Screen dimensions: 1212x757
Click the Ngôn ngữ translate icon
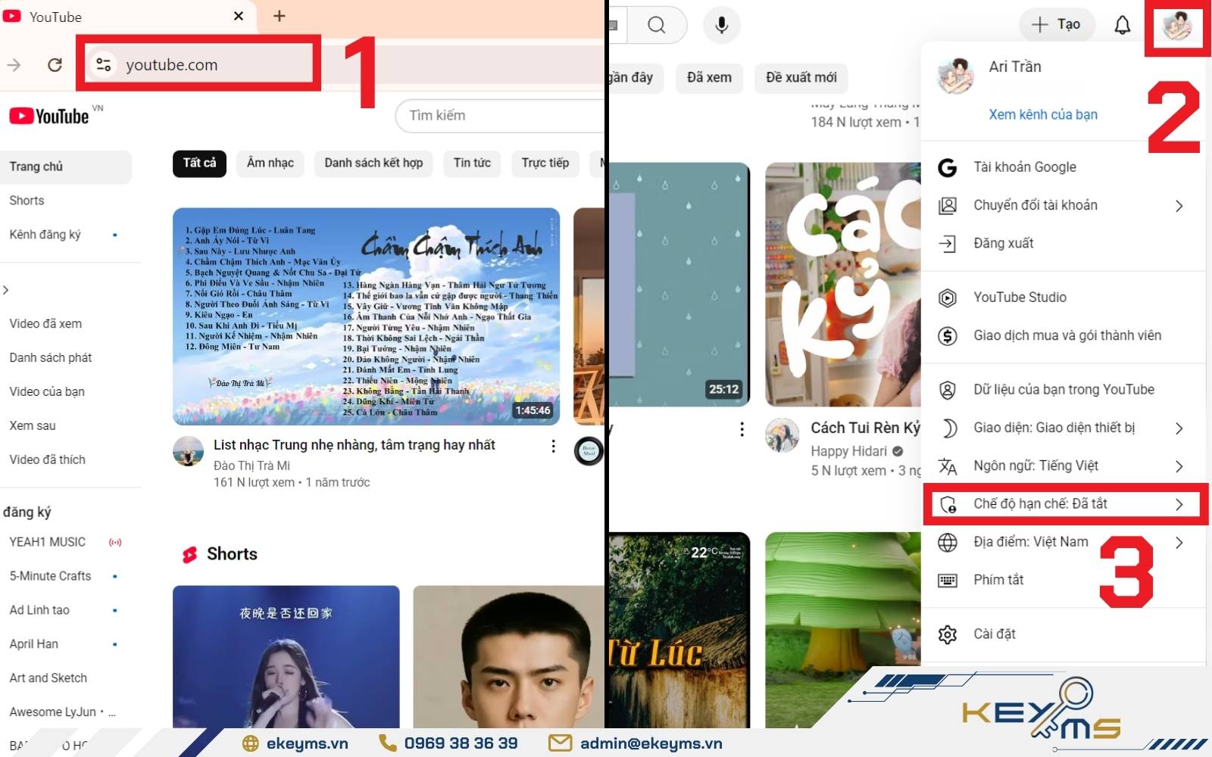[947, 466]
